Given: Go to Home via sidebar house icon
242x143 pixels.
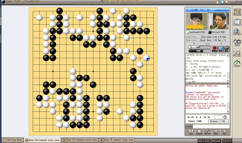Looking at the screenshot, I should [237, 64].
